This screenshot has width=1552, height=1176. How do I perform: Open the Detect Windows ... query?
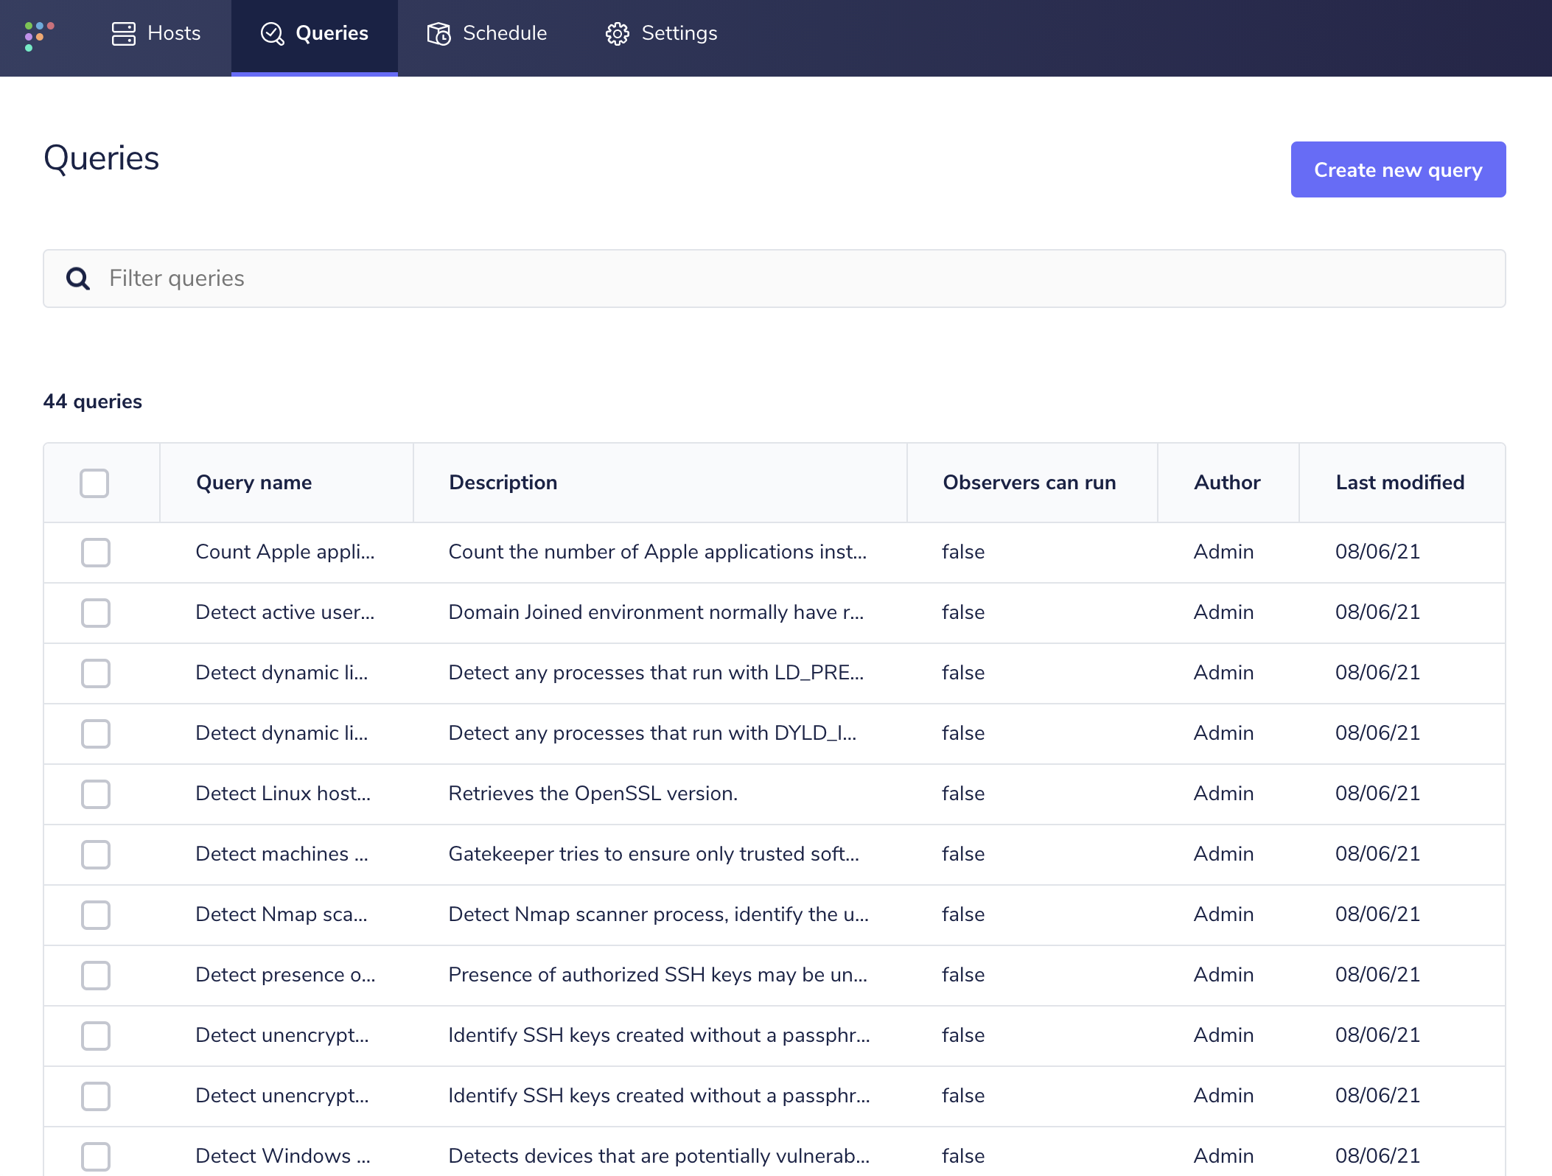point(283,1156)
